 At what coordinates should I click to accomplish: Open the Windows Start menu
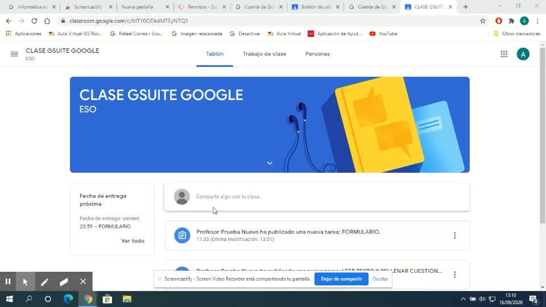[x=10, y=299]
